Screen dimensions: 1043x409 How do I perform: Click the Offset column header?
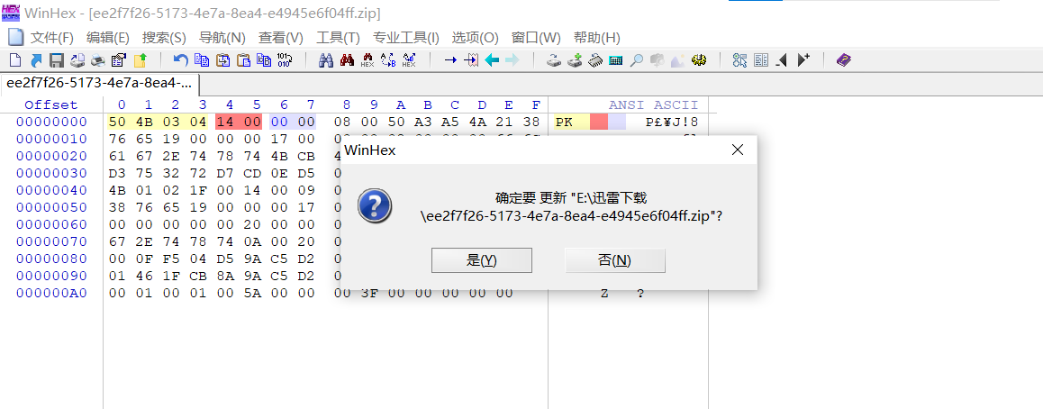click(51, 105)
